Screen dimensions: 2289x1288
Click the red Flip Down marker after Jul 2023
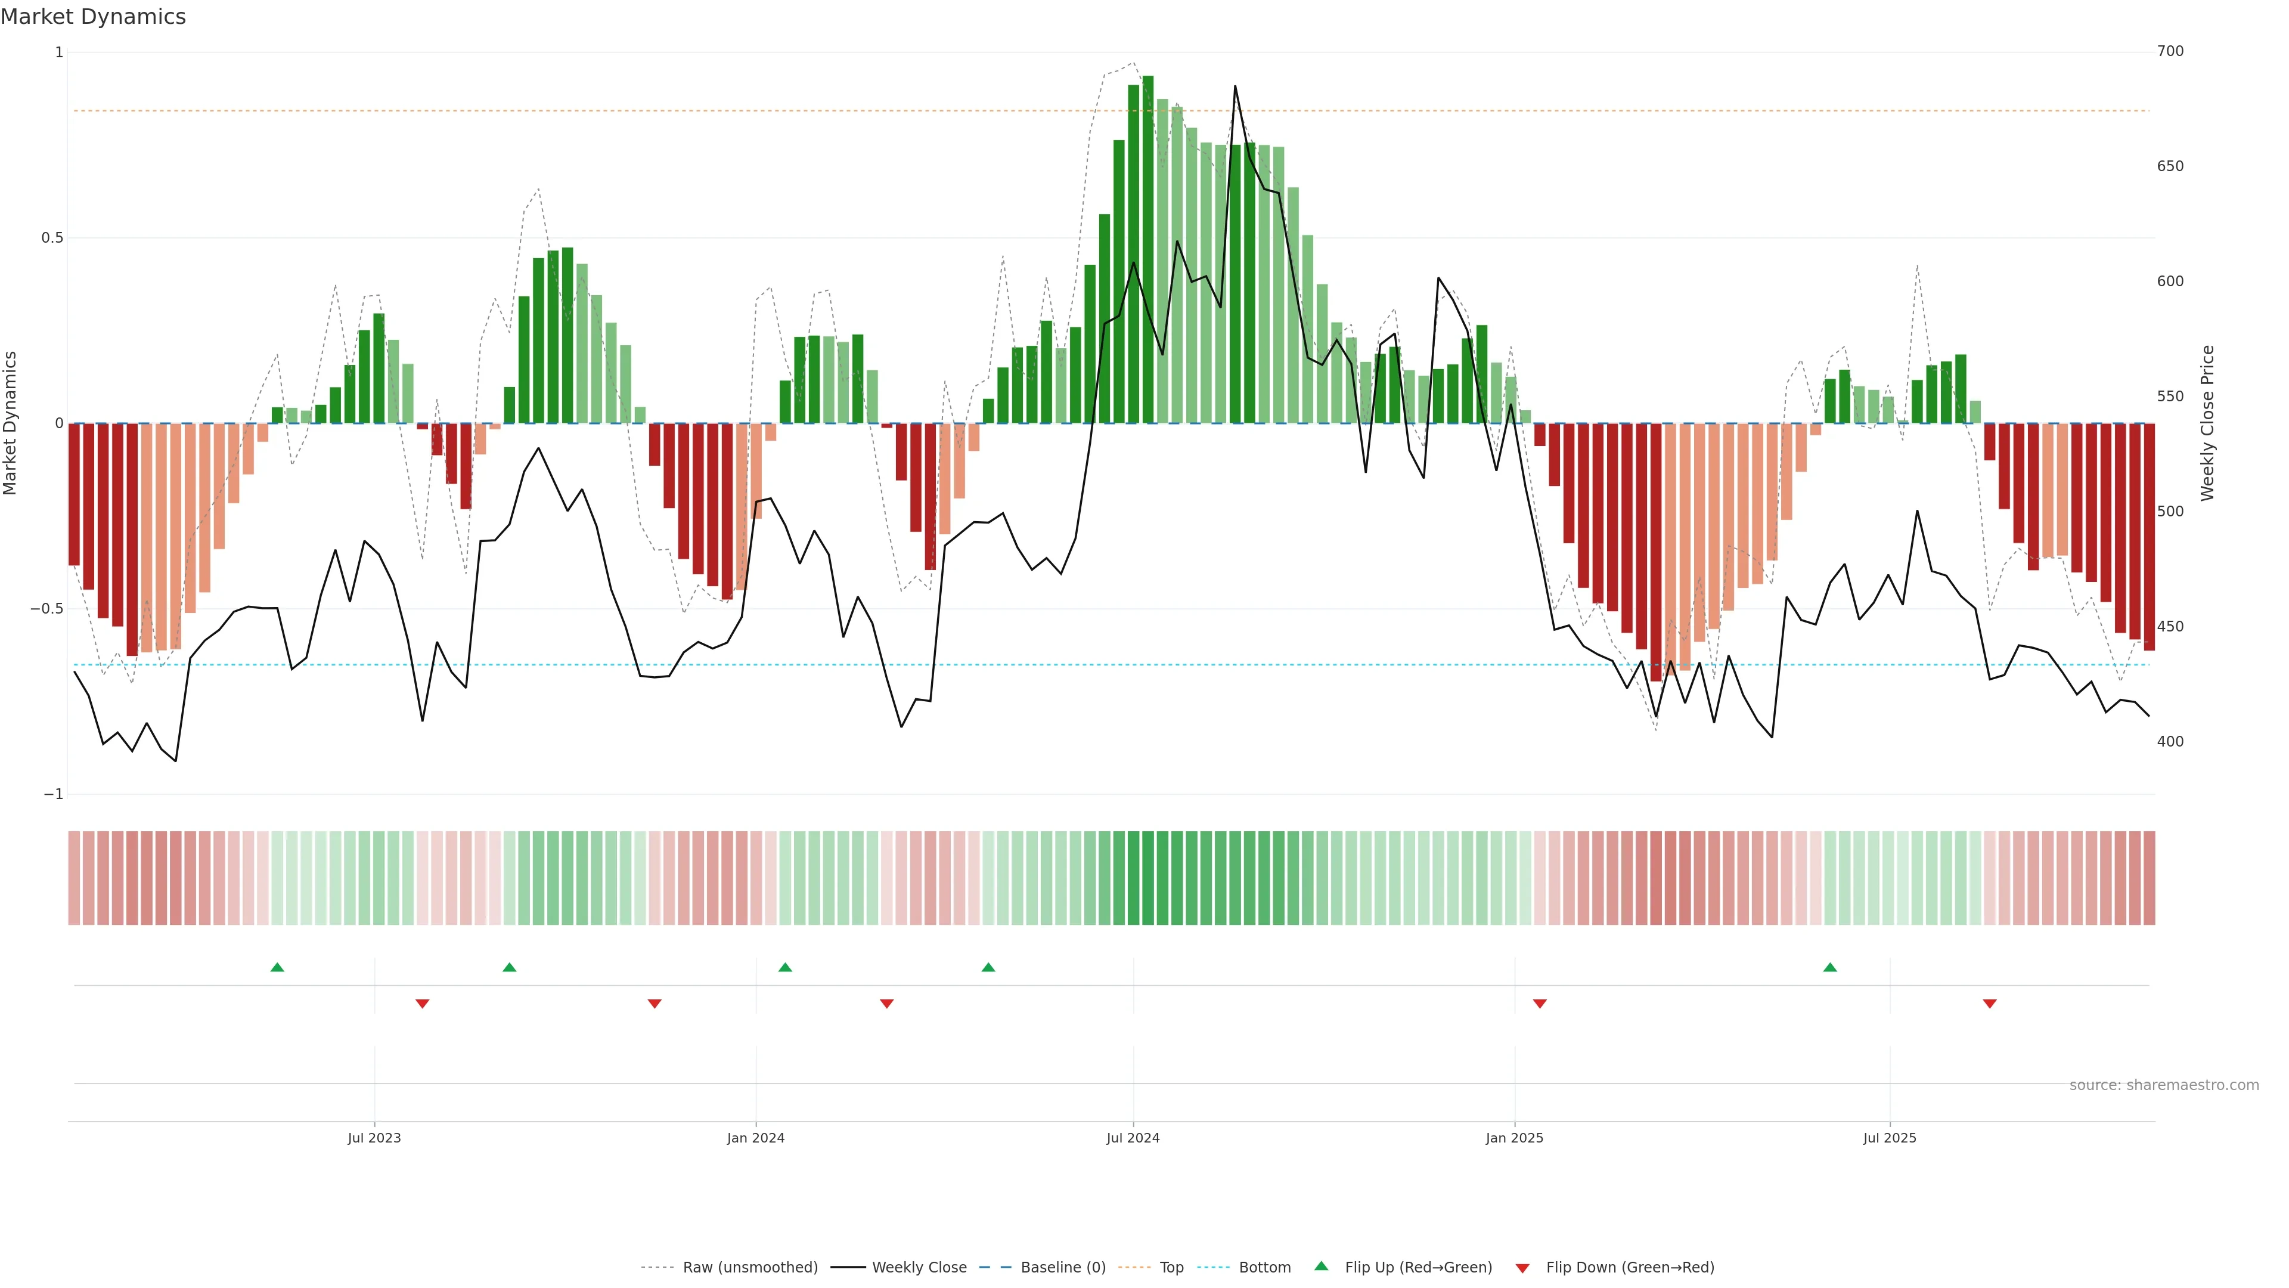pos(422,1004)
